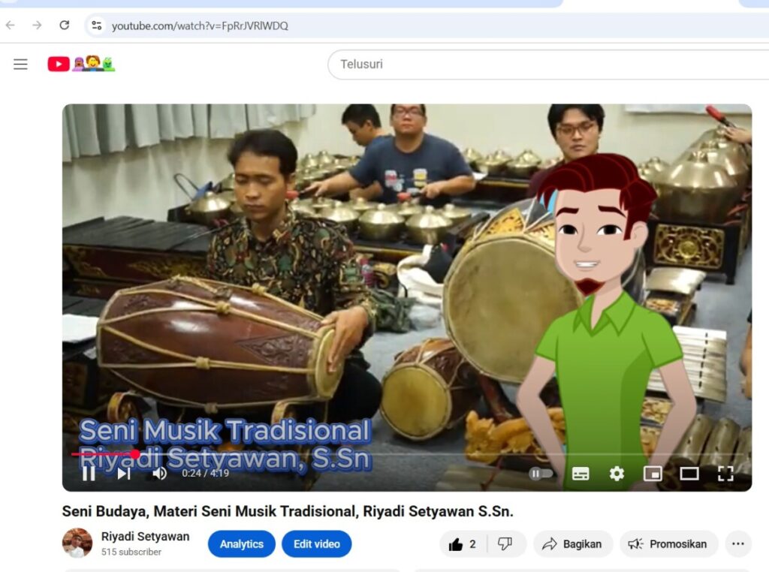The image size is (769, 572).
Task: Open the Riyadi Setyawan channel avatar
Action: pos(77,543)
